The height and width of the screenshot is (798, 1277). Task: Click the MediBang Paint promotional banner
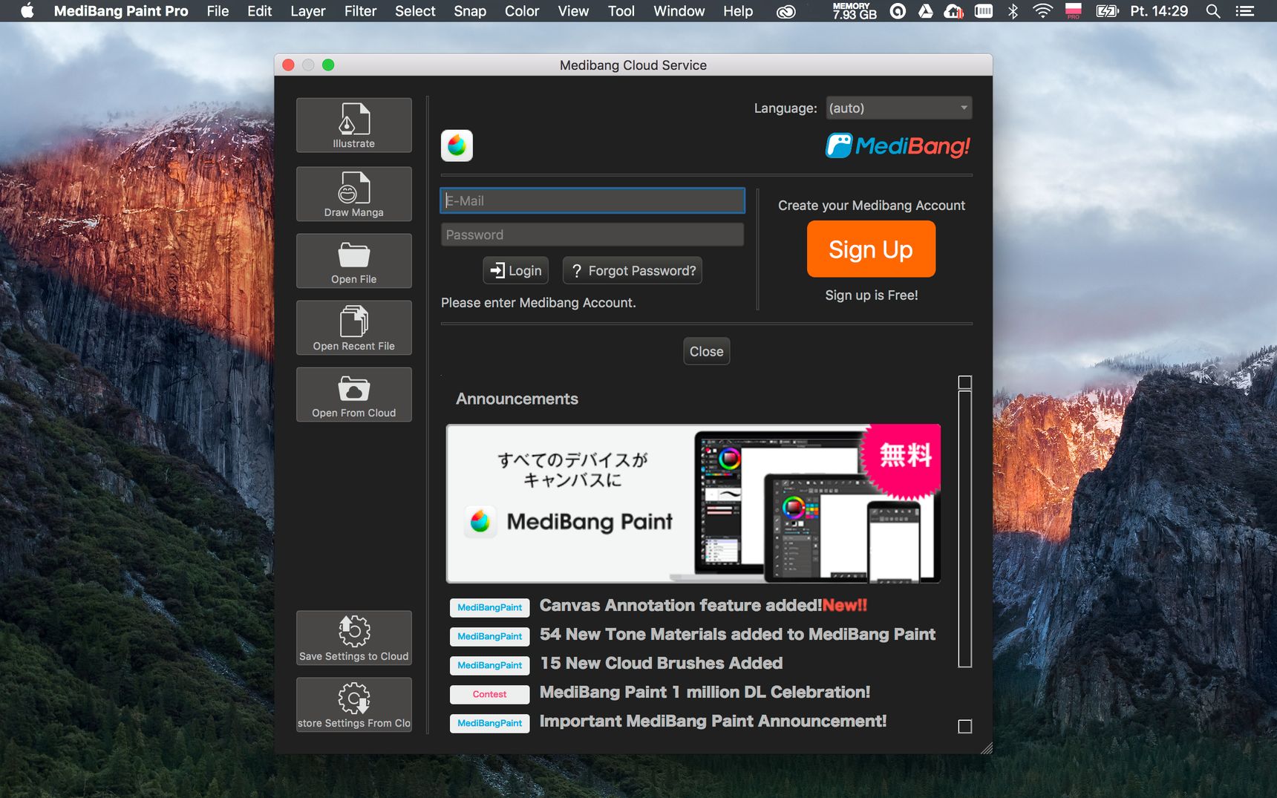coord(693,503)
